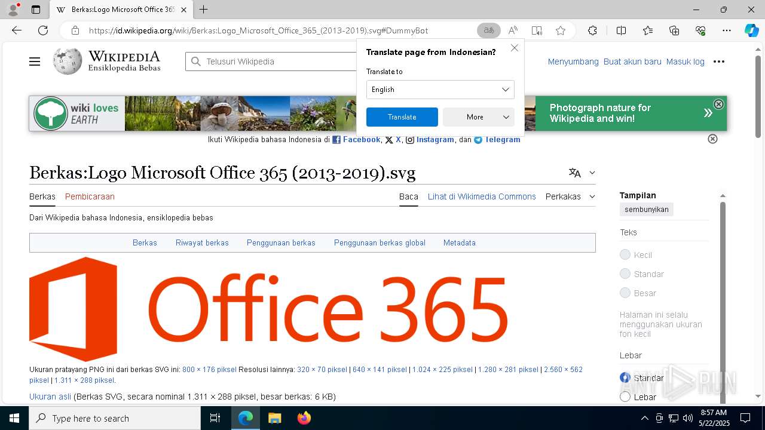765x430 pixels.
Task: Expand the language chevron next to title
Action: click(592, 173)
